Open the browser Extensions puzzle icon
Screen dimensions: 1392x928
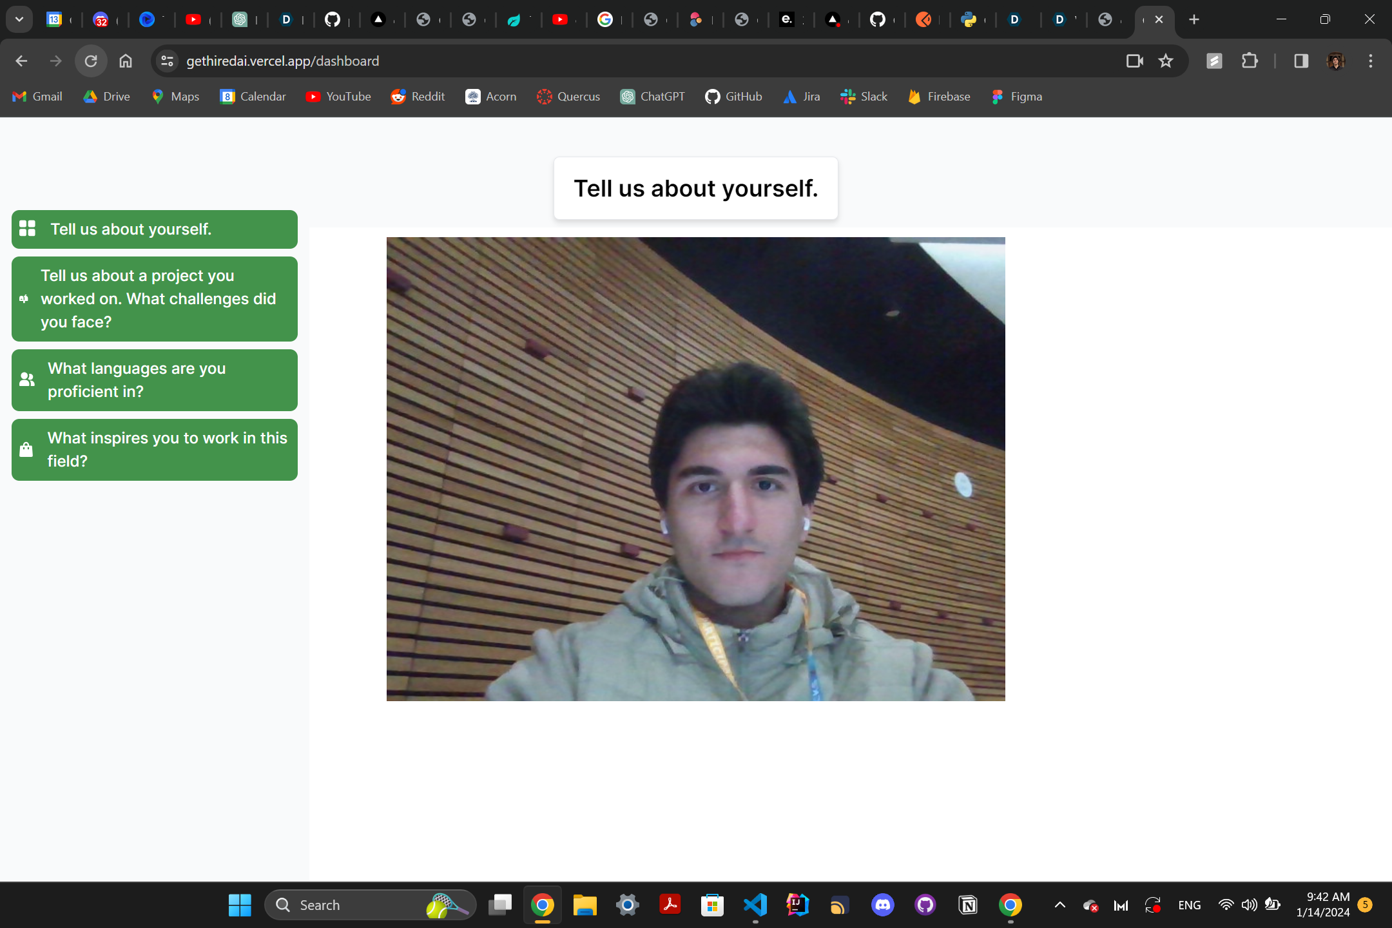click(1250, 61)
